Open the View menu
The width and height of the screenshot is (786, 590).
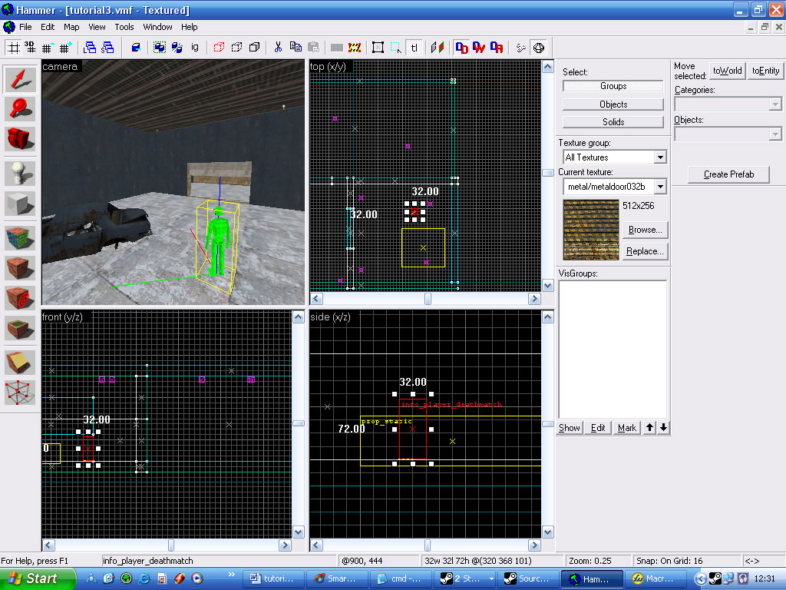coord(97,27)
